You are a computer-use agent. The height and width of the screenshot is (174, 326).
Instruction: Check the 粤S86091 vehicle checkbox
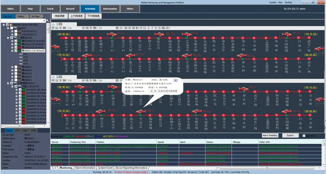point(16,67)
